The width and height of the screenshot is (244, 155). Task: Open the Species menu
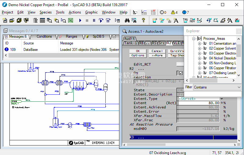(x=46, y=12)
